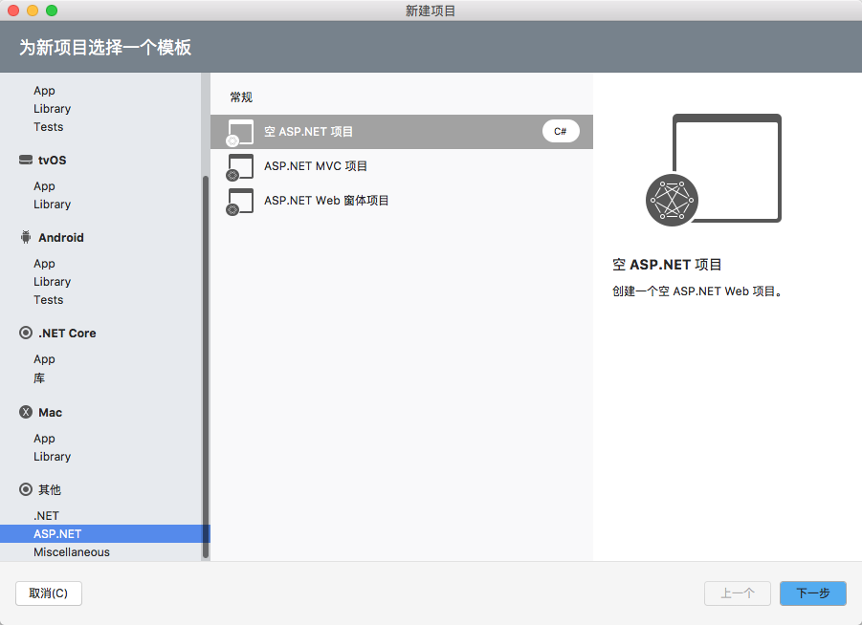Select the ASP.NET MVC 项目 template

402,166
